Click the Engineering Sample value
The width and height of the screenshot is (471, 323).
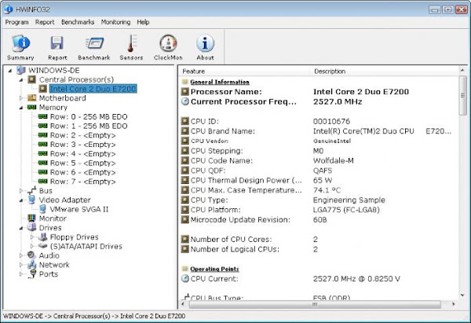[349, 200]
